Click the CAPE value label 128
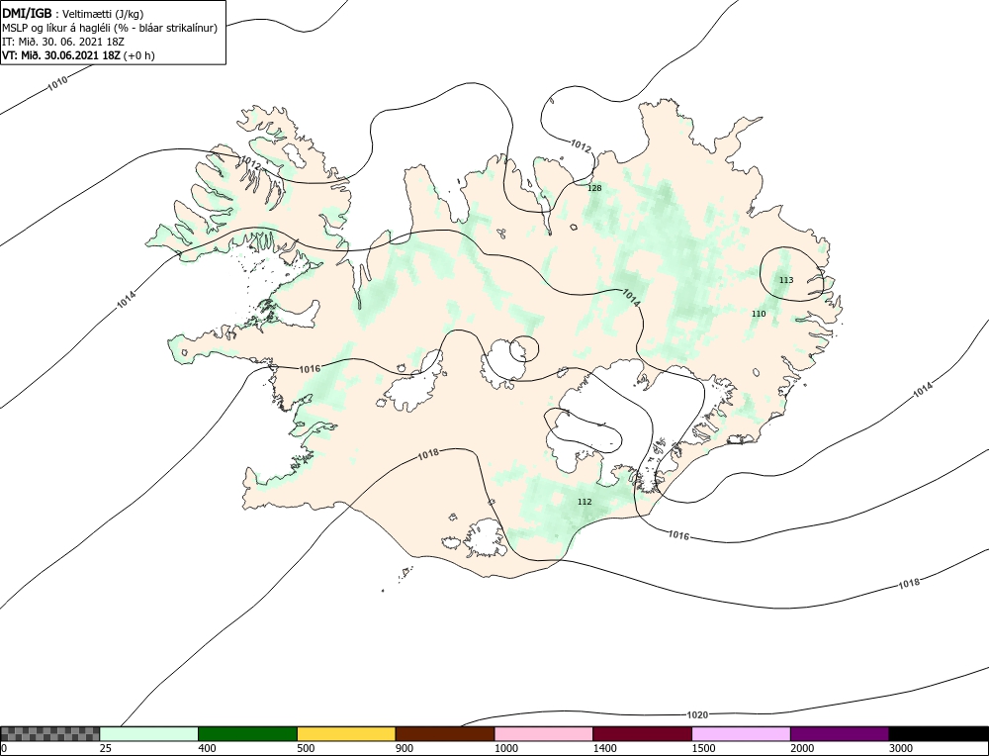The image size is (989, 756). 594,188
